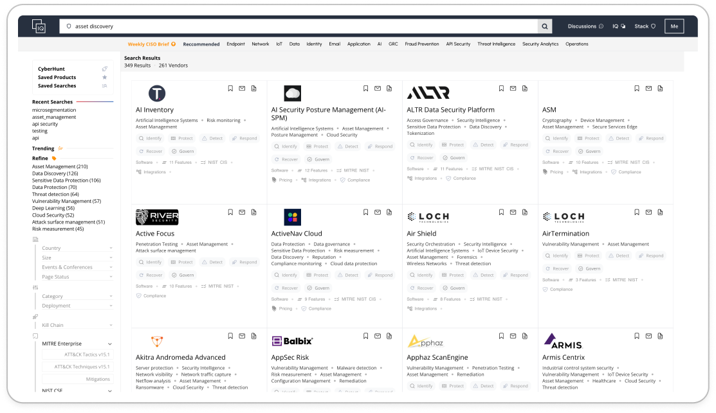The width and height of the screenshot is (716, 413).
Task: Open the Weekly CISO Brief link
Action: pyautogui.click(x=151, y=44)
